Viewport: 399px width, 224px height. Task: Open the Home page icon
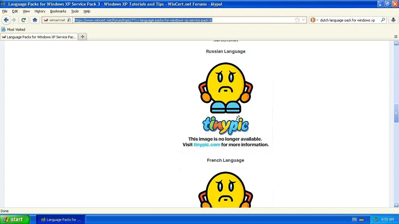pos(35,20)
